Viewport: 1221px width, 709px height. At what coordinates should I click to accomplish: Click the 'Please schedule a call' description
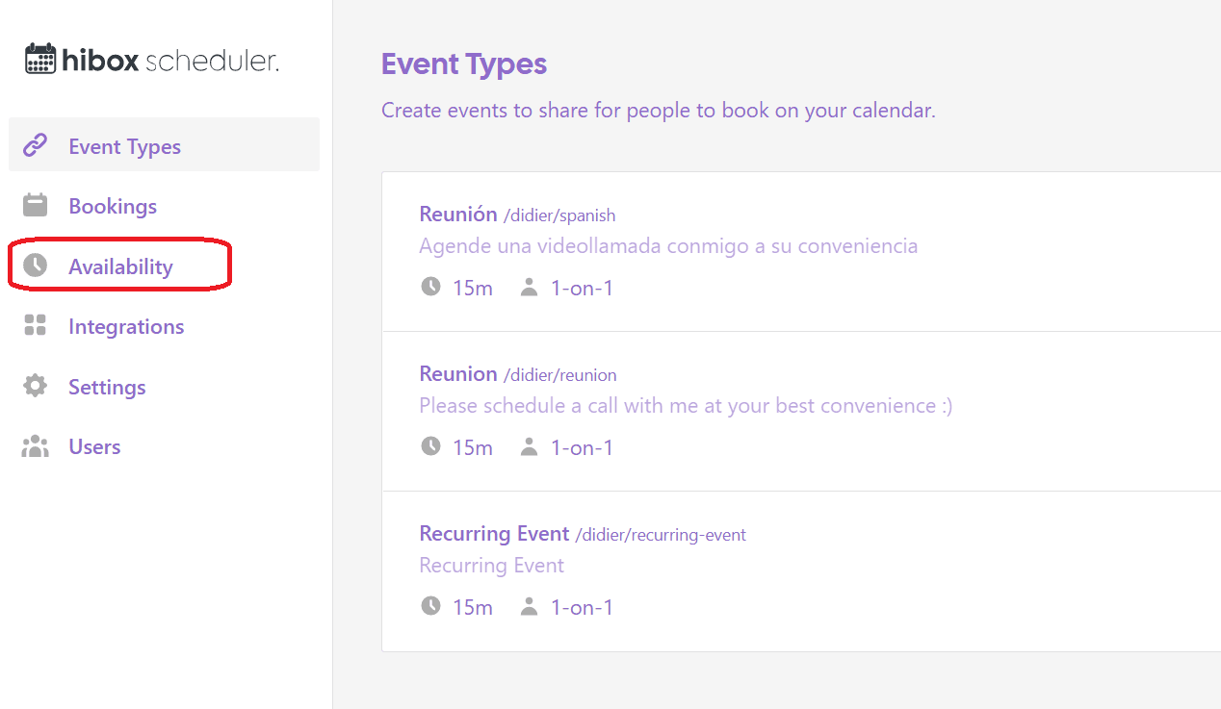(x=685, y=405)
